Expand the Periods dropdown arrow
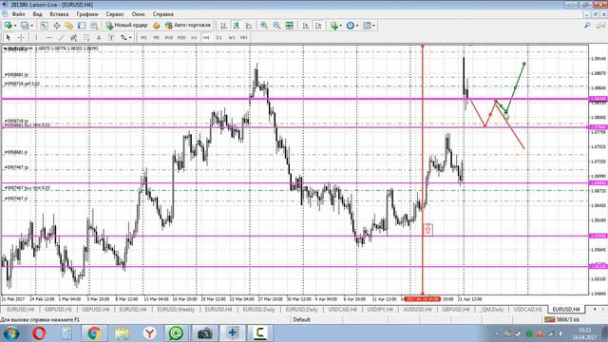The width and height of the screenshot is (608, 342). (x=357, y=26)
